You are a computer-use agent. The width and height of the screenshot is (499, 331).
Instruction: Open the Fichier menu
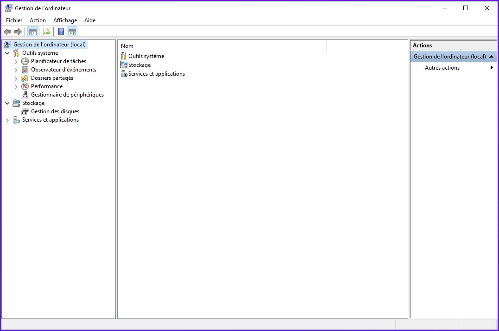click(14, 20)
